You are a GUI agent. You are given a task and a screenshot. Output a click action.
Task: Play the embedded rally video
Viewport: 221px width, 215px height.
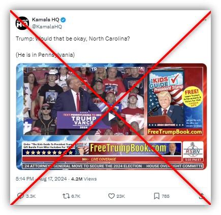(x=111, y=117)
